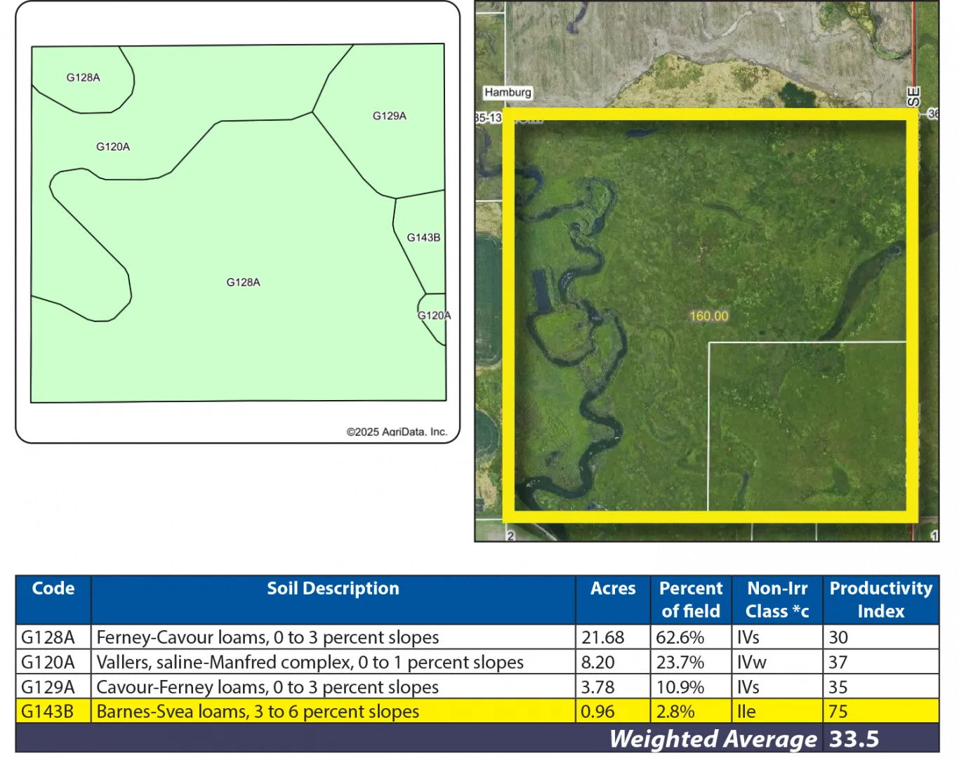
Task: Click the Barnes-Svea loams highlighted row description
Action: [x=258, y=712]
